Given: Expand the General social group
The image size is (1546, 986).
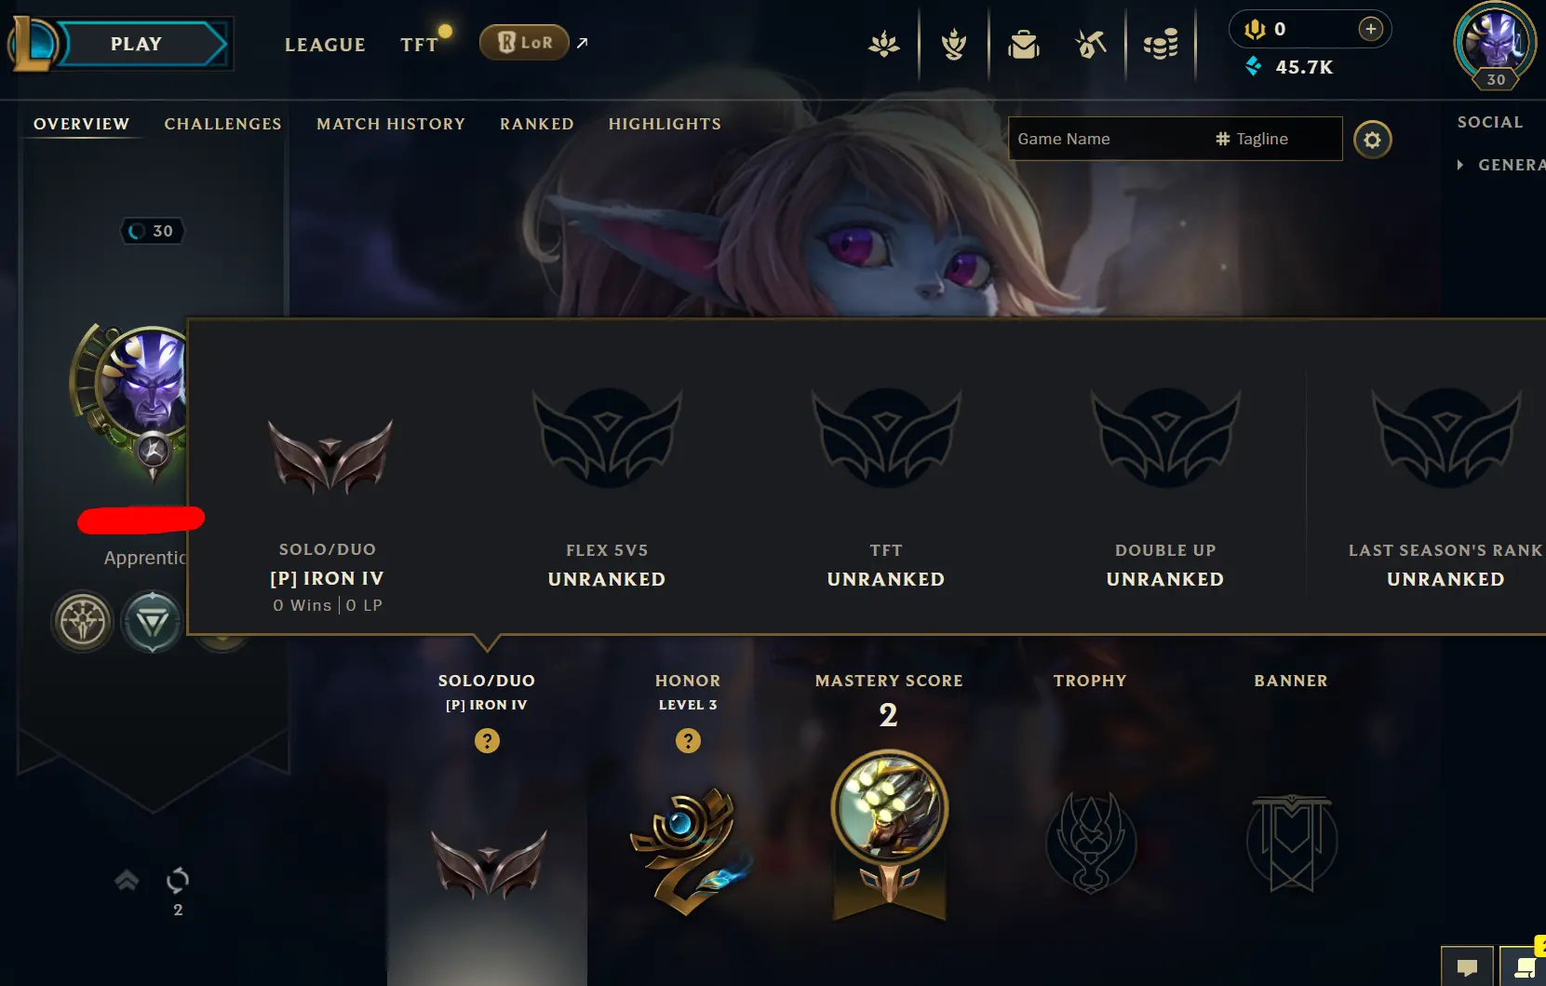Looking at the screenshot, I should pyautogui.click(x=1500, y=165).
